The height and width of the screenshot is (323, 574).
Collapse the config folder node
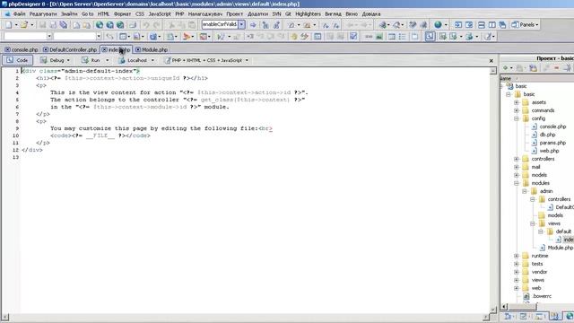pyautogui.click(x=517, y=118)
